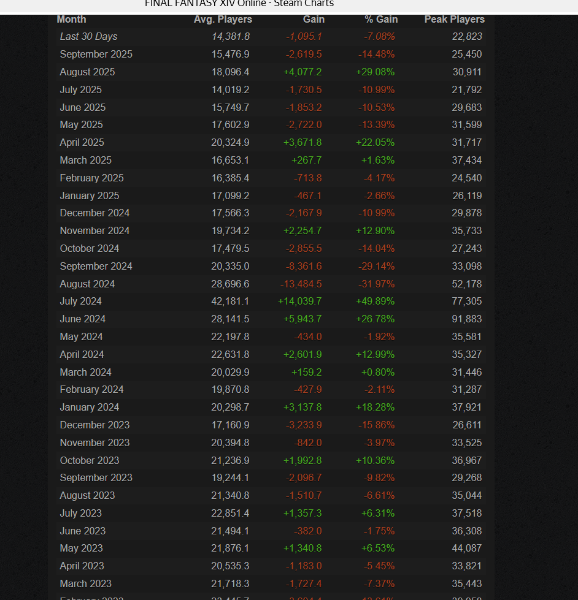Select the Last 30 Days row label
This screenshot has height=600, width=578.
coord(88,37)
